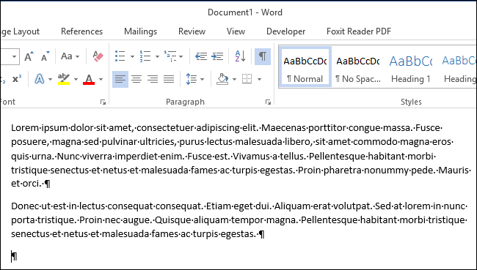
Task: Decrease paragraph indent
Action: click(201, 56)
